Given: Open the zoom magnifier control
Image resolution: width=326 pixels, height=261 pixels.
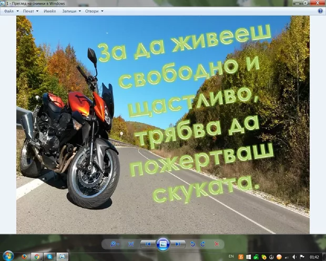Looking at the screenshot, I should pos(113,244).
